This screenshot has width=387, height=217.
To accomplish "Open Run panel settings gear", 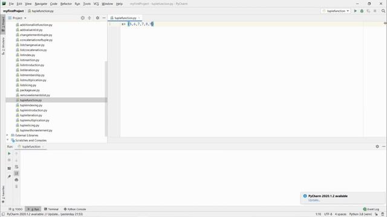I will pos(377,146).
